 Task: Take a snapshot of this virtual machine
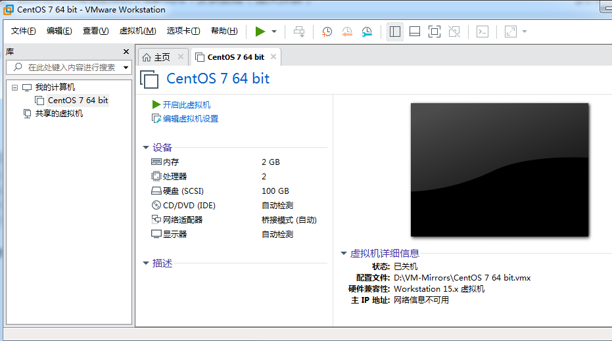click(x=327, y=32)
